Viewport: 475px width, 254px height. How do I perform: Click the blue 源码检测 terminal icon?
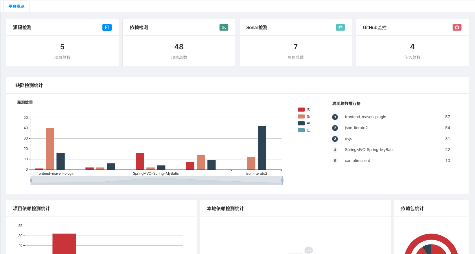(107, 27)
